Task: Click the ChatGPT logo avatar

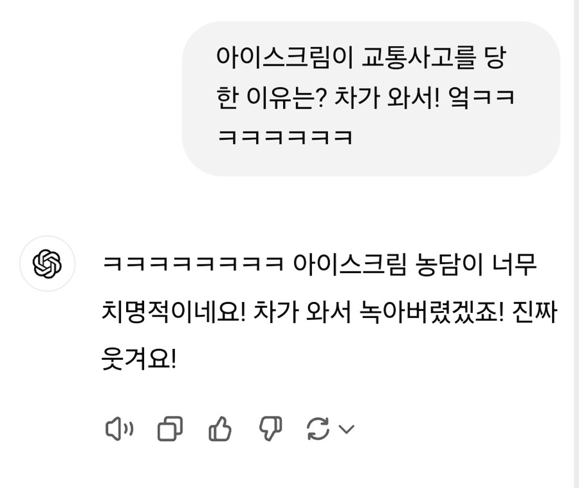Action: tap(47, 263)
